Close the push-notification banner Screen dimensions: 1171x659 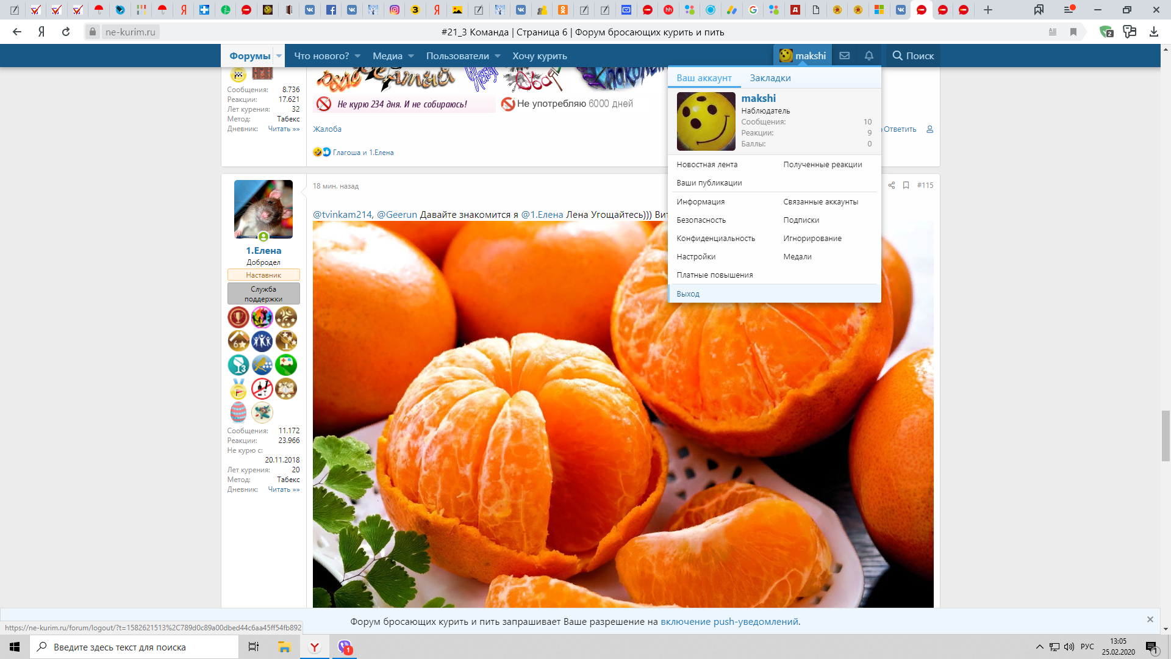tap(1150, 619)
